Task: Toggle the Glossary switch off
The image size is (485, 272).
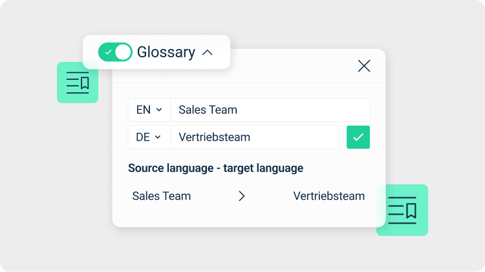Action: pyautogui.click(x=115, y=52)
